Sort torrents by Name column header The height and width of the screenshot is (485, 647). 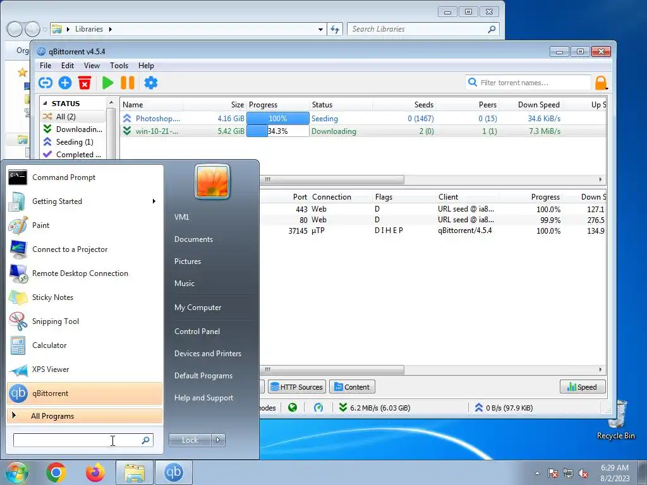[152, 105]
